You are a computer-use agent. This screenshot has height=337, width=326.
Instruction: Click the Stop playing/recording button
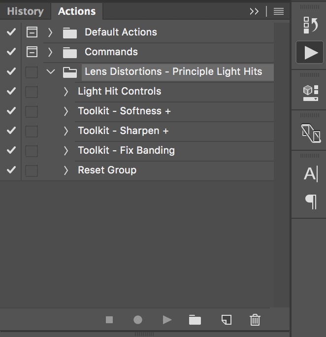click(x=109, y=320)
